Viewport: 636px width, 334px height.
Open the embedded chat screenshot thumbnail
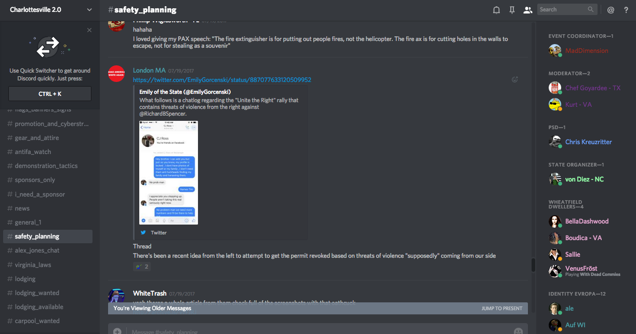pyautogui.click(x=168, y=173)
